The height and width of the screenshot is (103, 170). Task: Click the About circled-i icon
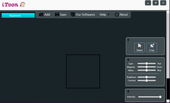[117, 15]
